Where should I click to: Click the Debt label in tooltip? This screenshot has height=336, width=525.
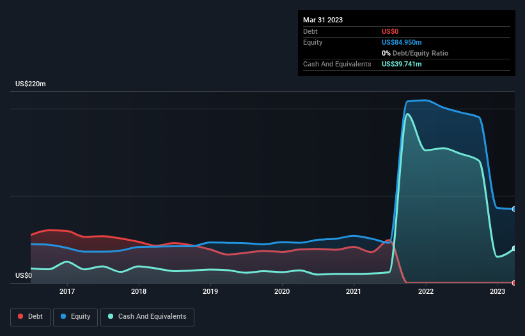point(310,31)
